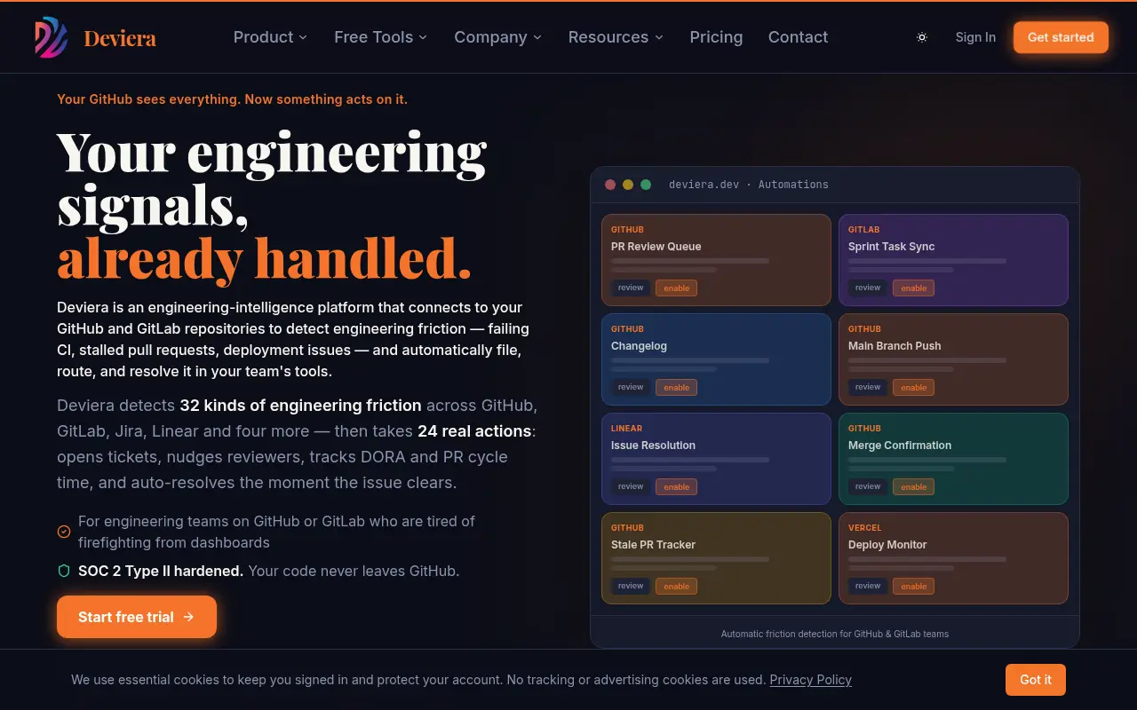
Task: Open the Privacy Policy link
Action: pyautogui.click(x=810, y=680)
